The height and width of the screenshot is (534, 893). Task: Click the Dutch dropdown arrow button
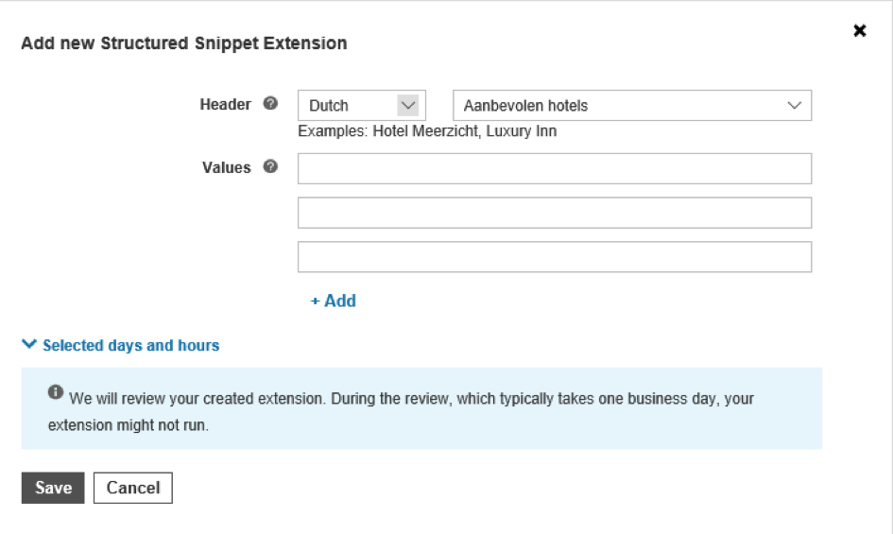pyautogui.click(x=408, y=106)
